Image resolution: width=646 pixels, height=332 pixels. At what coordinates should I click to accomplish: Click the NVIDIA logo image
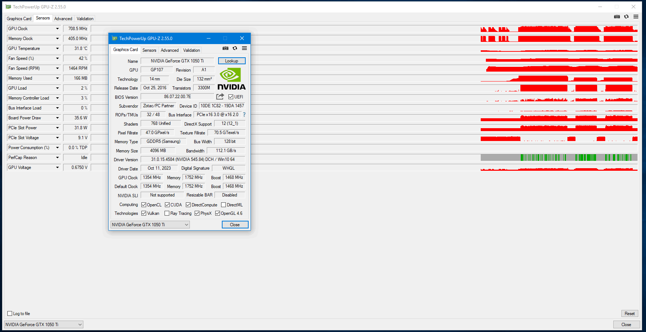231,79
